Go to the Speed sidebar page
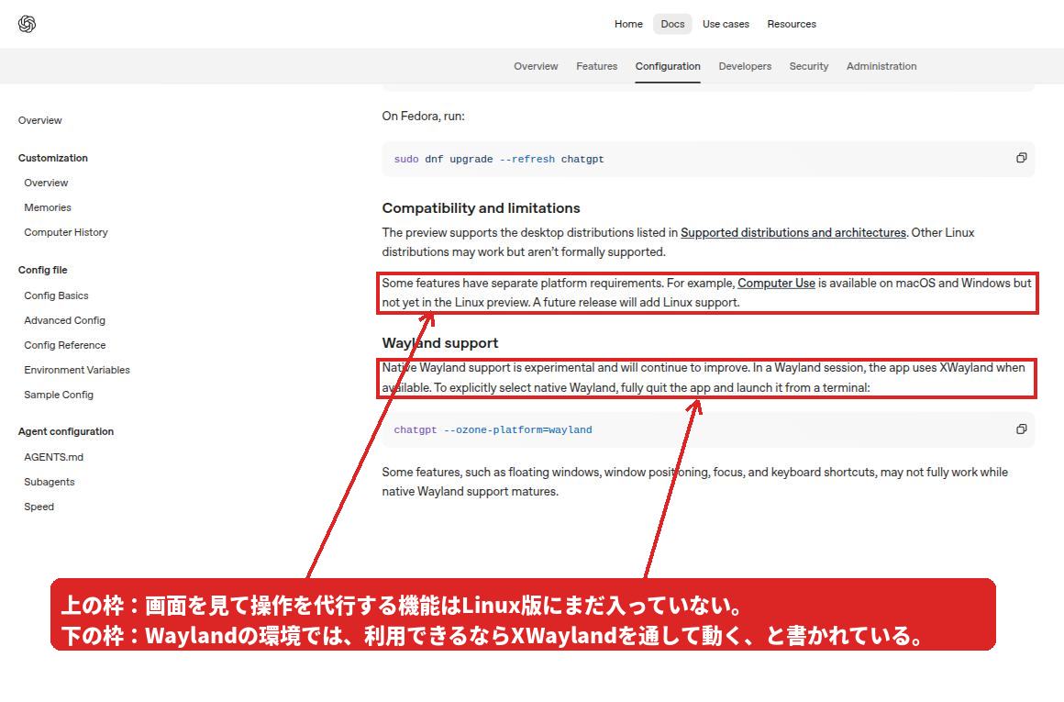1064x702 pixels. [x=39, y=507]
